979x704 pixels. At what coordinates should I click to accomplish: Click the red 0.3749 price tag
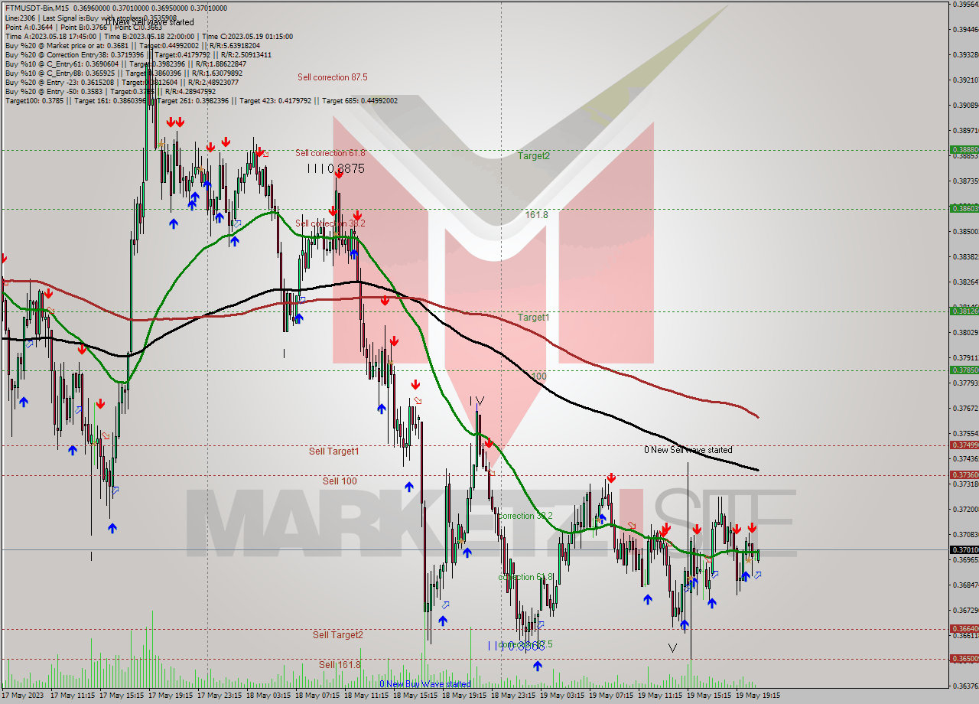click(x=964, y=445)
